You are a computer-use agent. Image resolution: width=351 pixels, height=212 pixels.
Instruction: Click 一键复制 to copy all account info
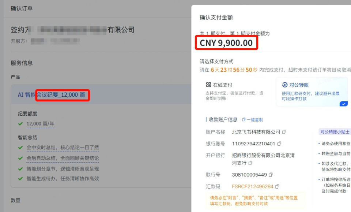coord(253,120)
